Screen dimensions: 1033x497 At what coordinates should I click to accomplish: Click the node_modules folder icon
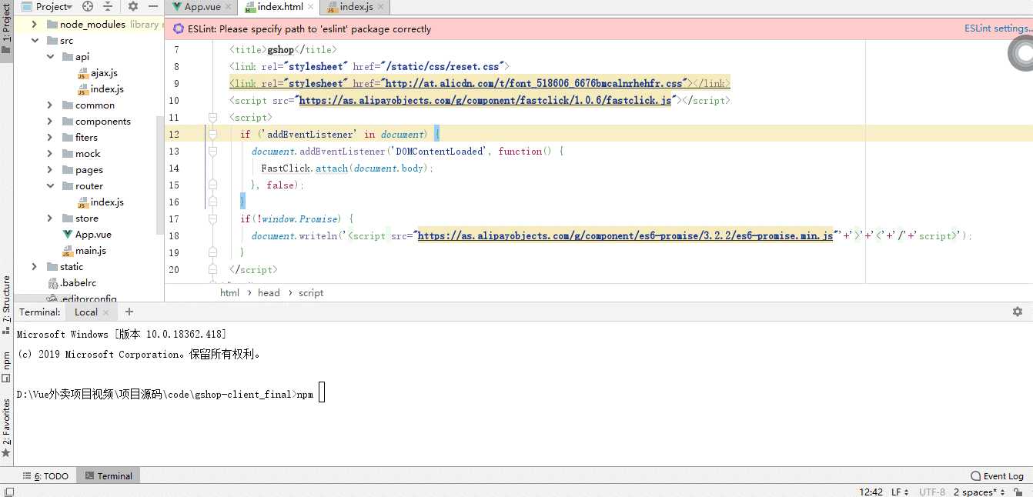click(x=52, y=25)
